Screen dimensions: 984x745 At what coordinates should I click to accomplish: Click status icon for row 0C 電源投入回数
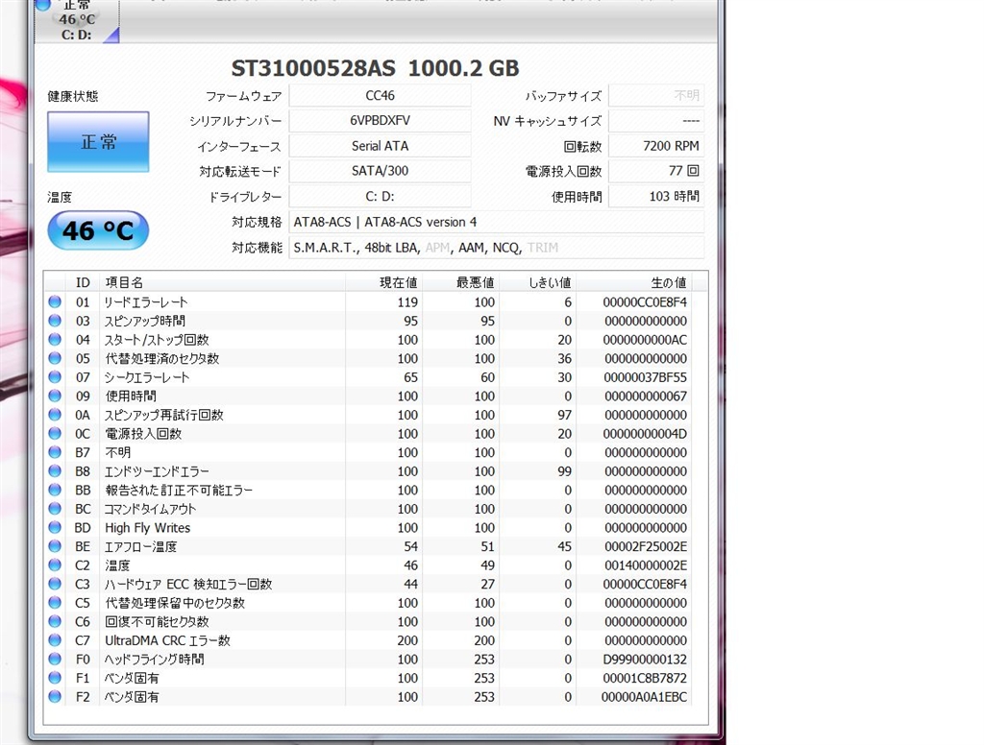(55, 434)
